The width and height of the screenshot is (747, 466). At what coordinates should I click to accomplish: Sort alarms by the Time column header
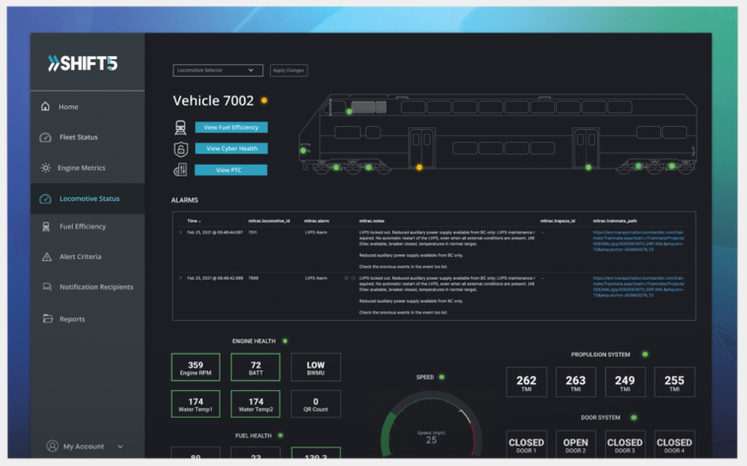(x=194, y=220)
